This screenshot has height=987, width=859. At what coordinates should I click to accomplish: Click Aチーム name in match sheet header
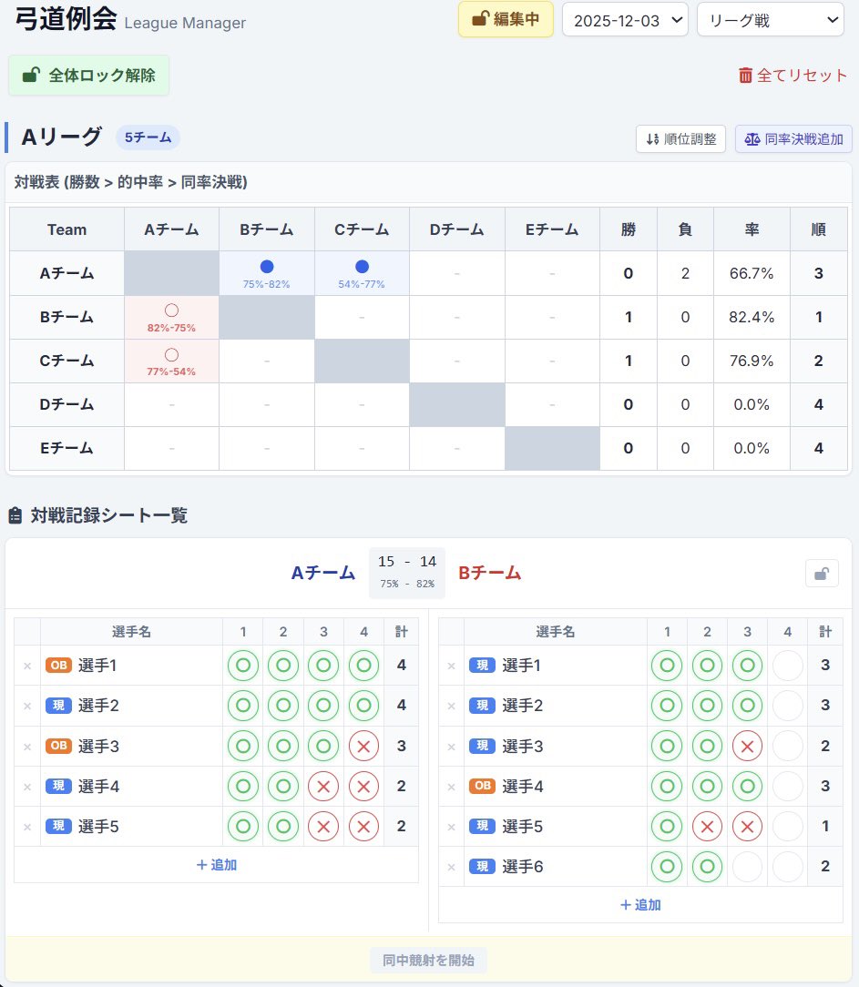323,573
